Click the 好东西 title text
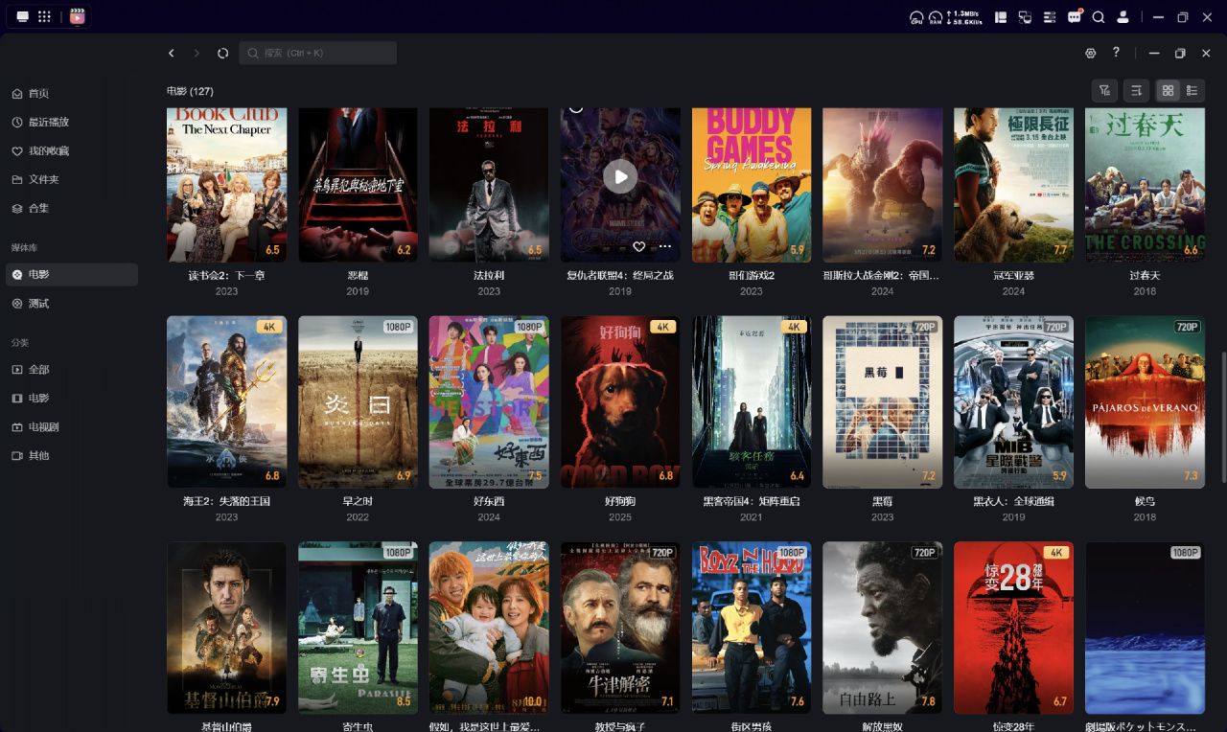The image size is (1227, 732). 489,501
